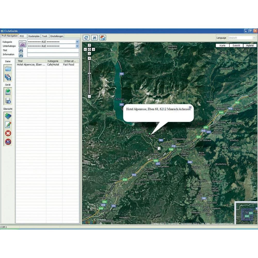Switch map to Satellit view

click(236, 45)
